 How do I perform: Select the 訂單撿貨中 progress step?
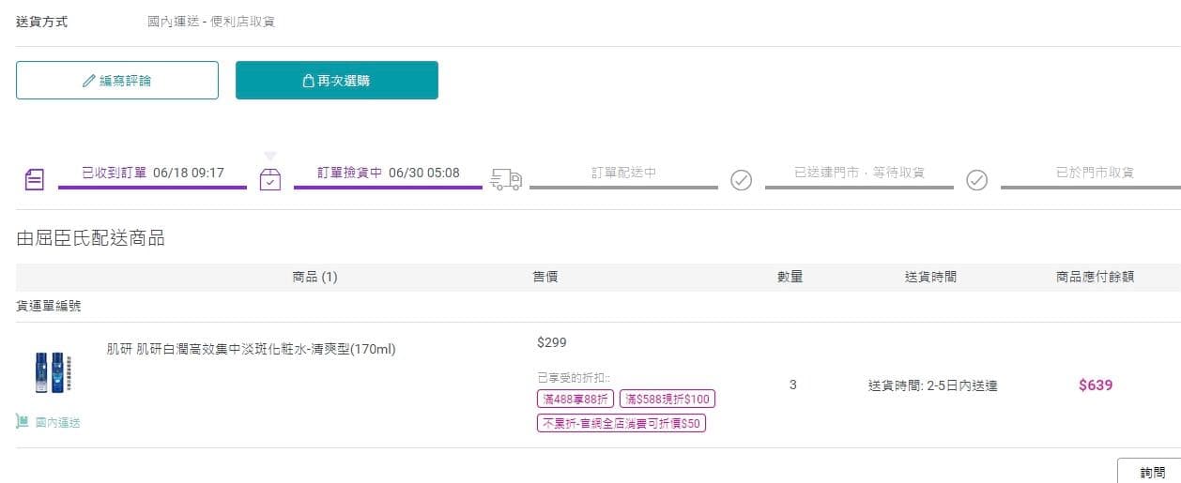[350, 173]
